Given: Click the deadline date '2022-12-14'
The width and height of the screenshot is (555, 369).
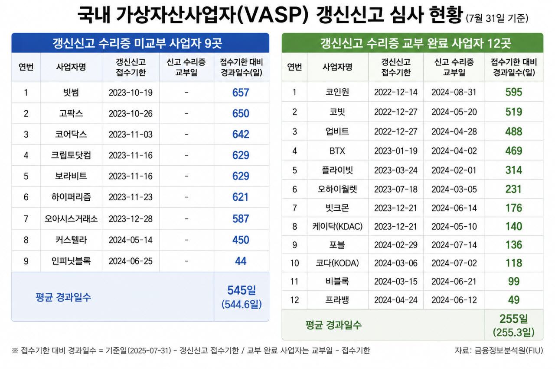Looking at the screenshot, I should (395, 92).
